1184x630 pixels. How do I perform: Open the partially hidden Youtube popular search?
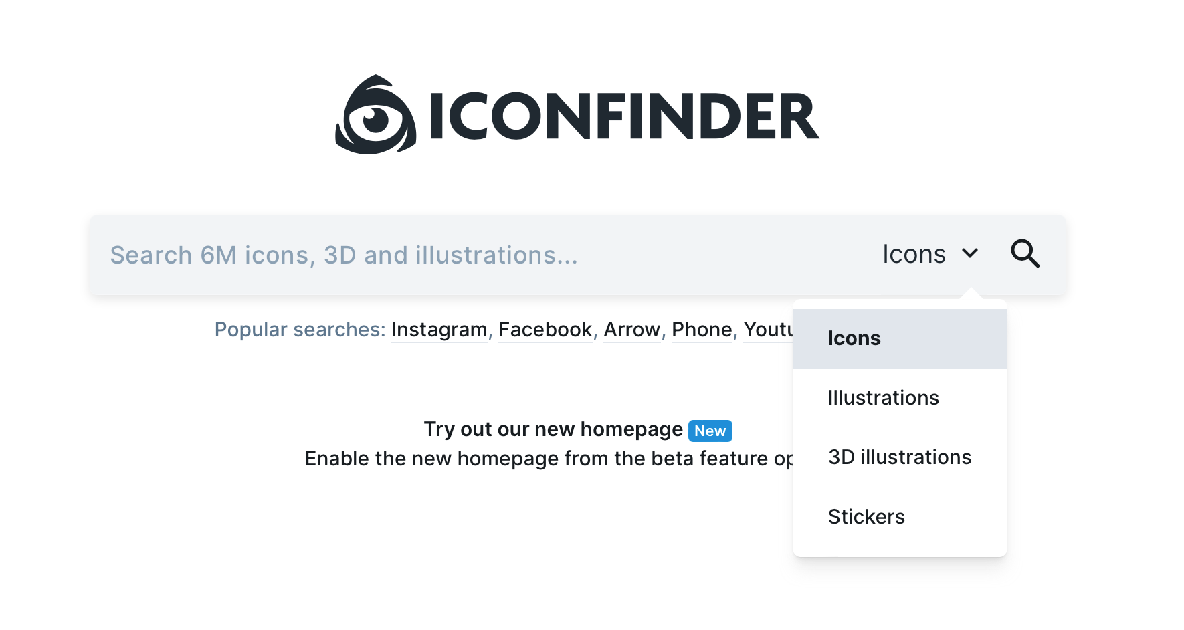[x=768, y=330]
